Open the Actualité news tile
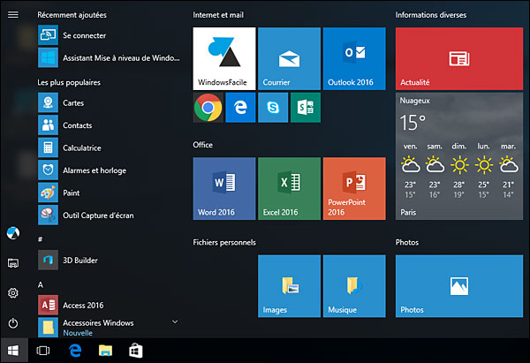Screen dimensions: 530x363 pos(459,59)
